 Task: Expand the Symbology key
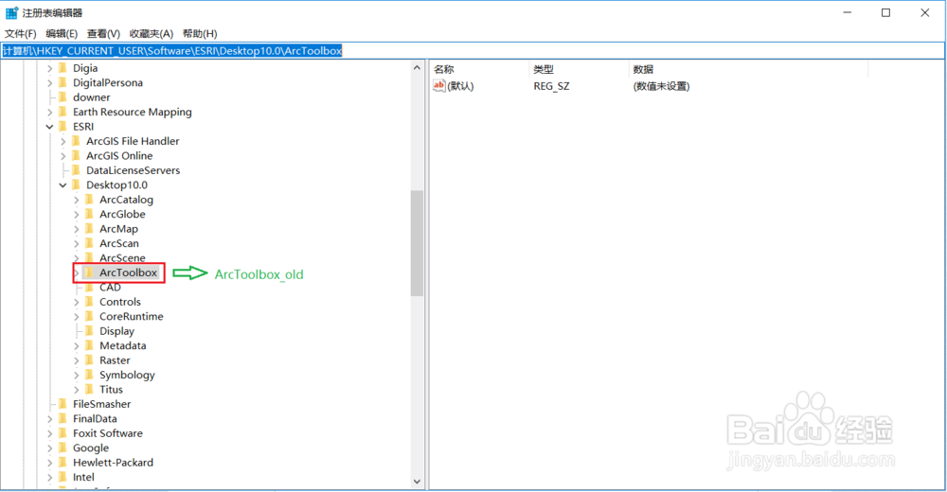click(77, 375)
